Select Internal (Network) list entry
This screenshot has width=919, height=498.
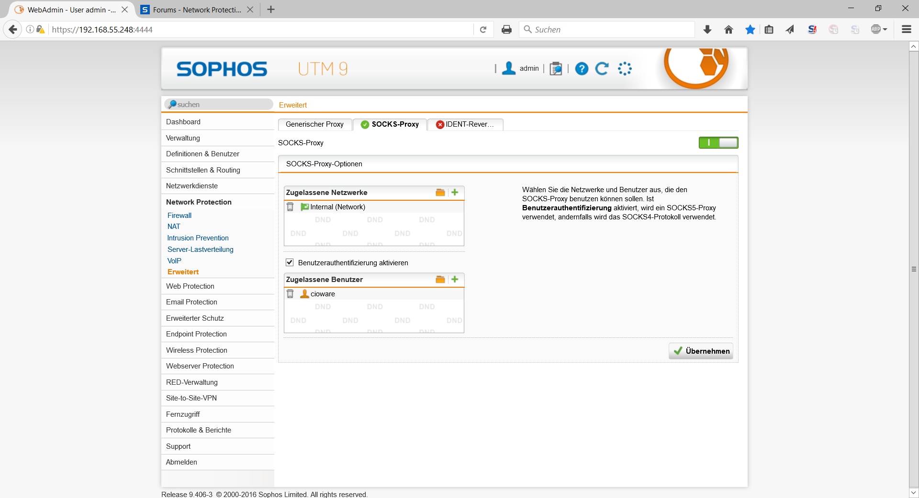coord(374,207)
